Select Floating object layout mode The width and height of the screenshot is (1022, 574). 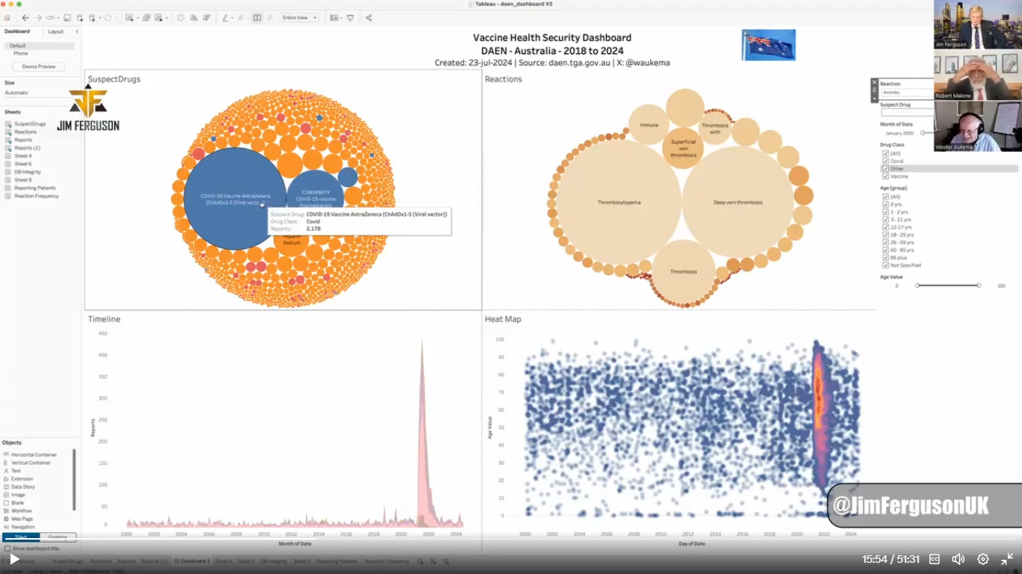(x=58, y=537)
